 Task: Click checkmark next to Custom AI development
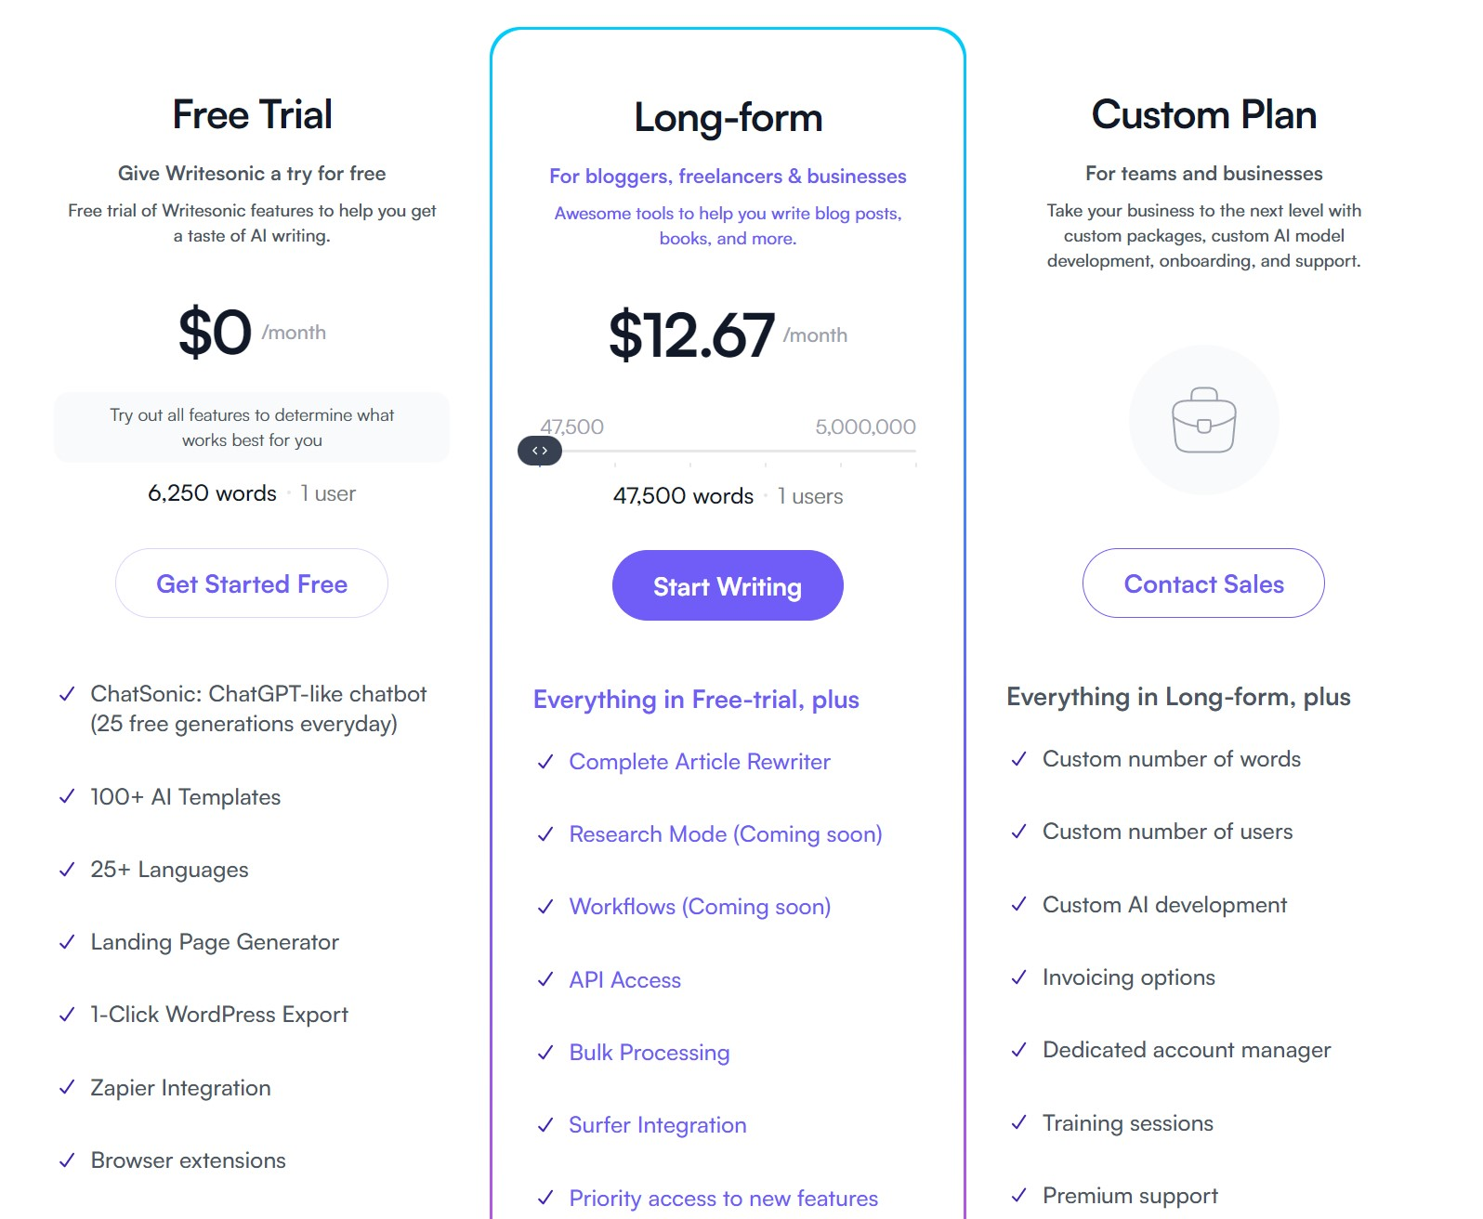pos(1019,905)
